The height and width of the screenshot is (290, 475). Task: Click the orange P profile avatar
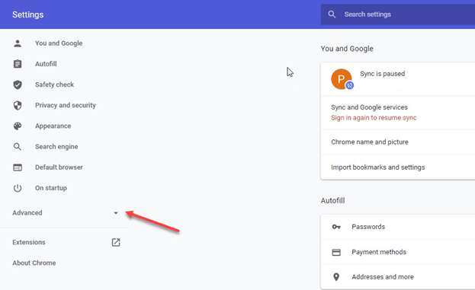coord(342,79)
